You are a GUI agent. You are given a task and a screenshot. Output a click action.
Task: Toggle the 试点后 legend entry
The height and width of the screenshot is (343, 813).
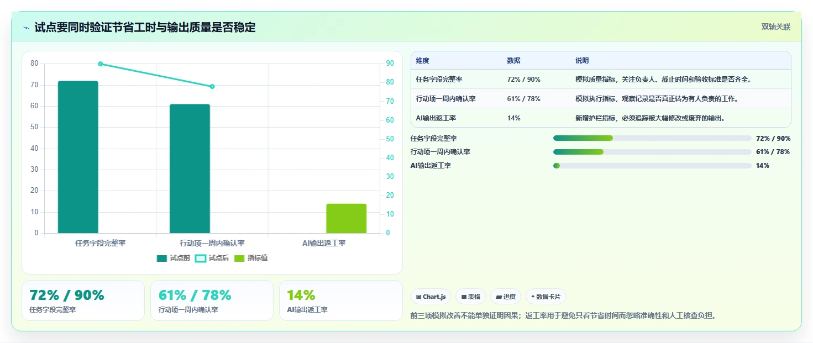tap(212, 258)
